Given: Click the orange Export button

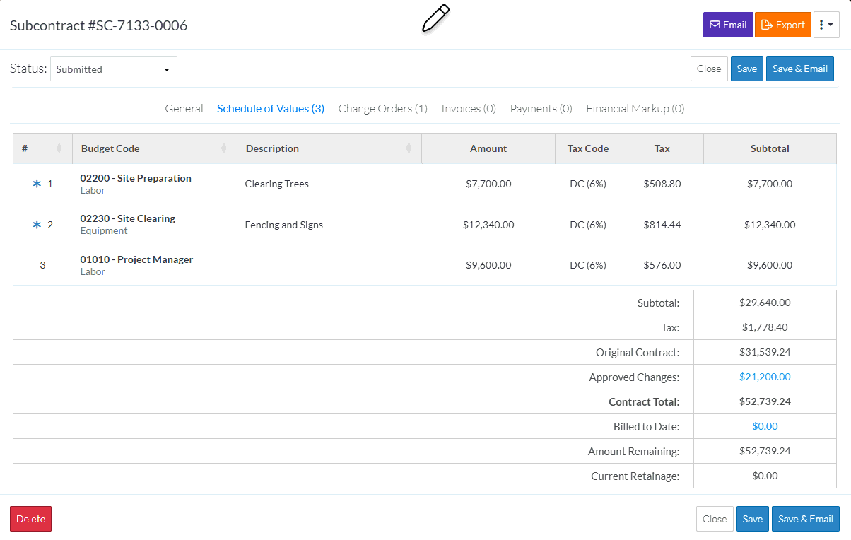Looking at the screenshot, I should point(783,25).
